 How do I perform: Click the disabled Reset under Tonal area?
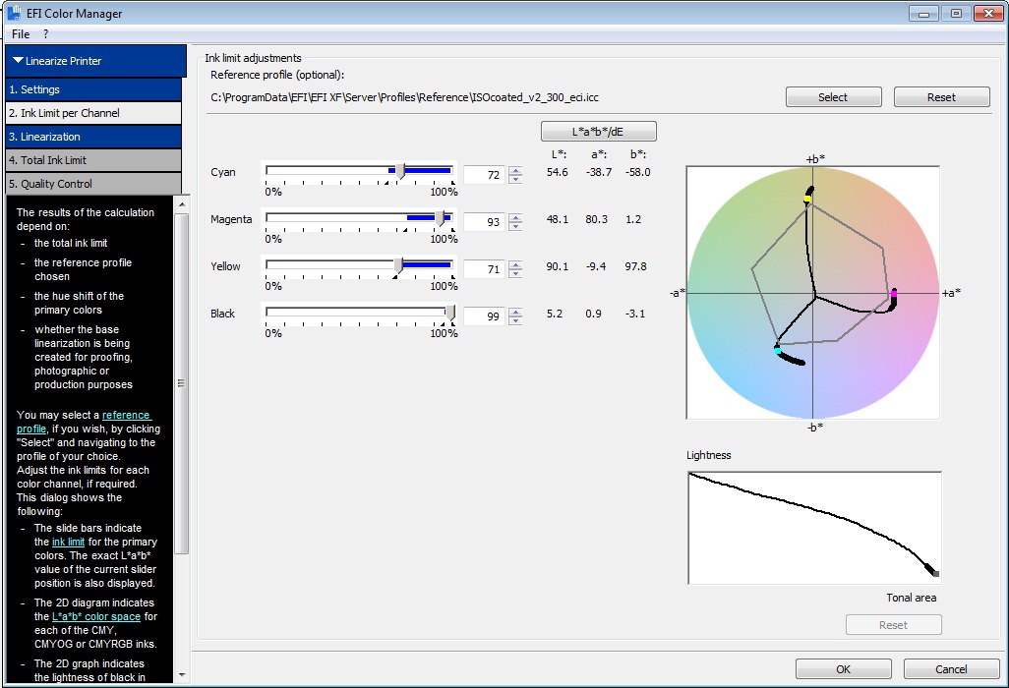[x=893, y=624]
